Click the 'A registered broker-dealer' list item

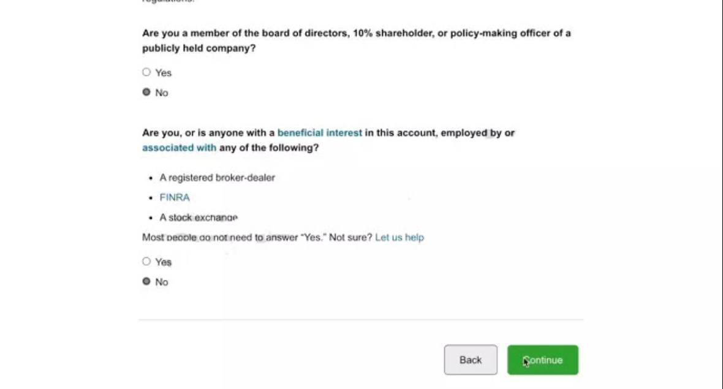click(217, 178)
